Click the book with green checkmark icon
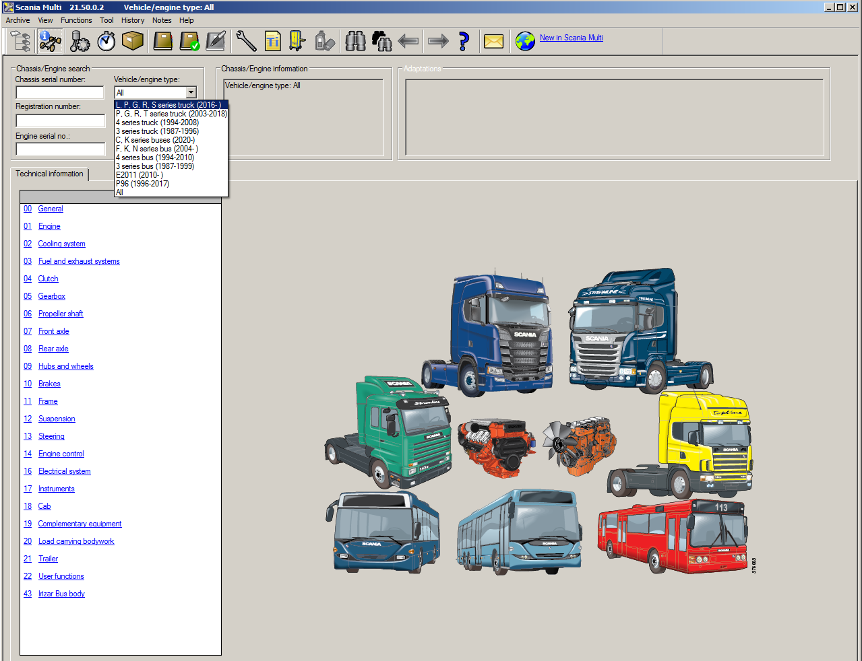The width and height of the screenshot is (862, 661). (x=189, y=41)
